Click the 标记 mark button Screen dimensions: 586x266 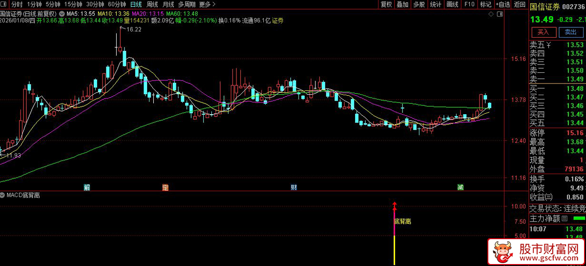tap(485, 4)
